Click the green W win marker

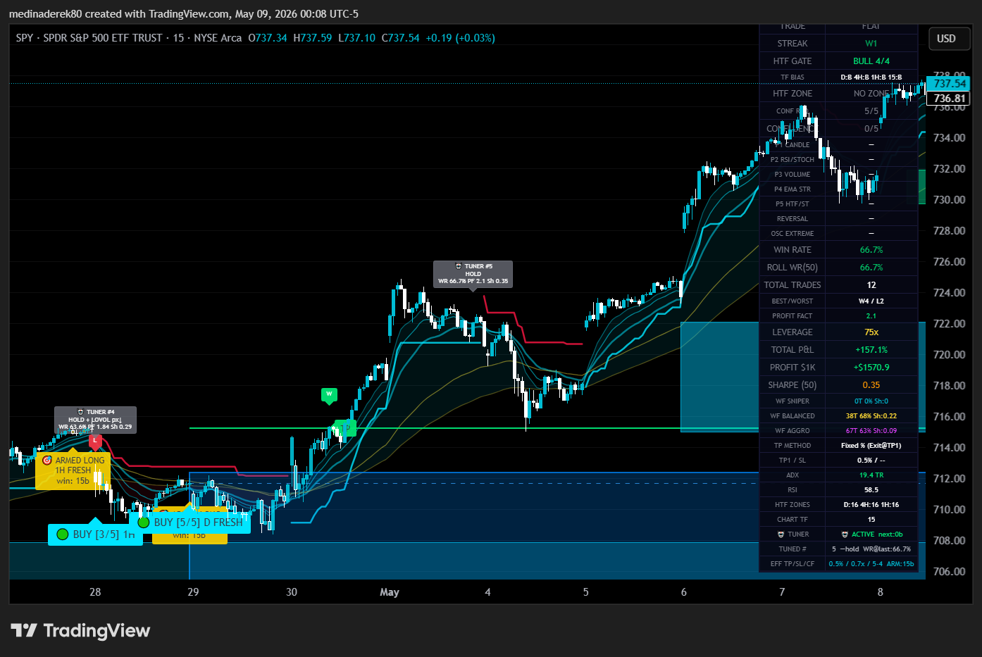pyautogui.click(x=329, y=395)
